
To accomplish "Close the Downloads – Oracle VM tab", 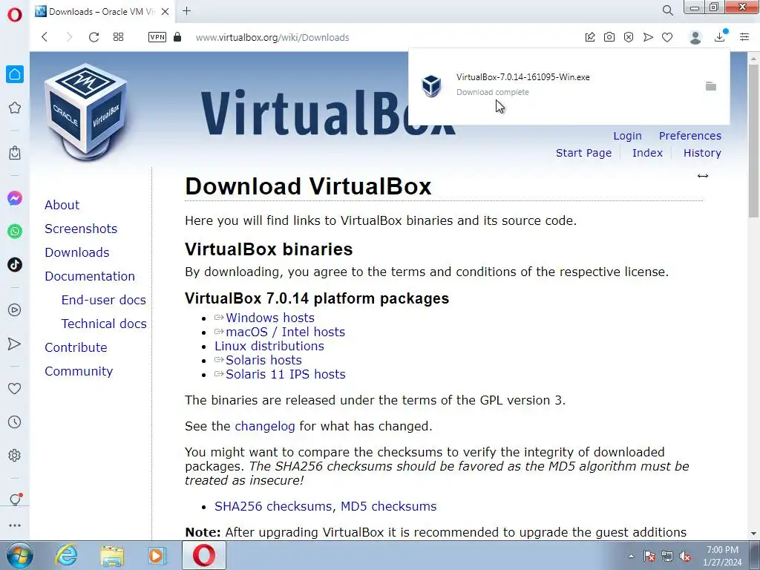I will 165,11.
